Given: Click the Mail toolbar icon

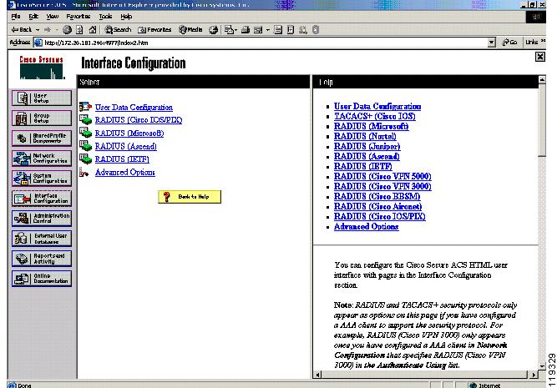Looking at the screenshot, I should click(230, 30).
